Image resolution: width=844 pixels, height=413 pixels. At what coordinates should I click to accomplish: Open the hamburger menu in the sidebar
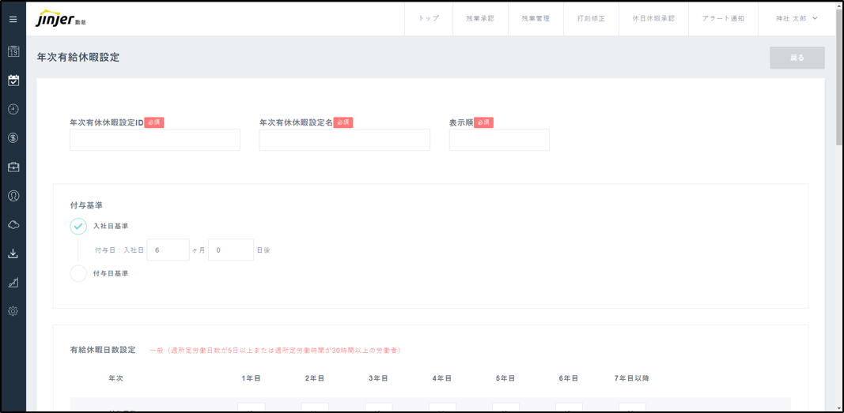coord(13,19)
